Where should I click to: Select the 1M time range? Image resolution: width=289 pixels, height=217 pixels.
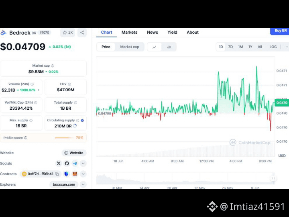[240, 47]
